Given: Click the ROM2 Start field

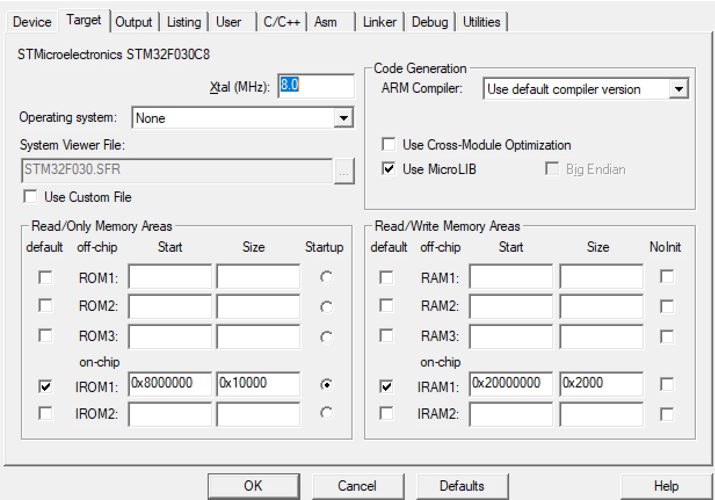Looking at the screenshot, I should point(170,306).
